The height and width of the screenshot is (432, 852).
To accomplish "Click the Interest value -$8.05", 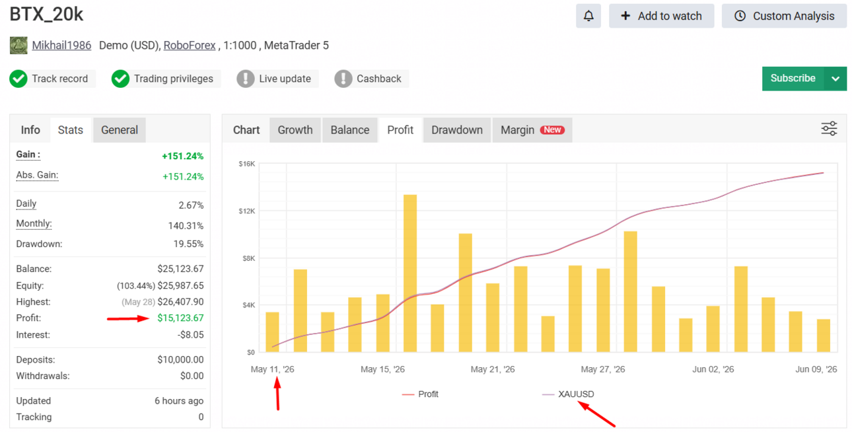I will pyautogui.click(x=190, y=335).
